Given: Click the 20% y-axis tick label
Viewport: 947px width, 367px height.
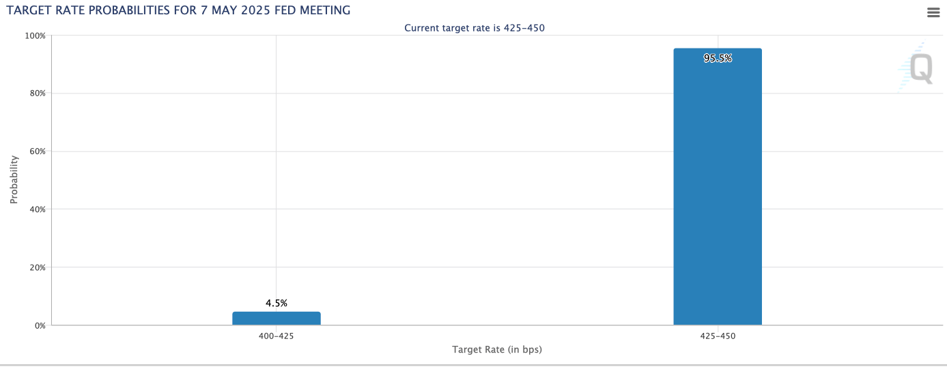Looking at the screenshot, I should (x=37, y=267).
